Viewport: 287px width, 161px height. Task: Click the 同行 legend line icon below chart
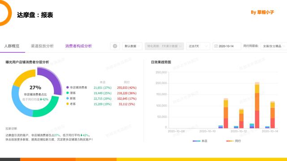(x=230, y=141)
